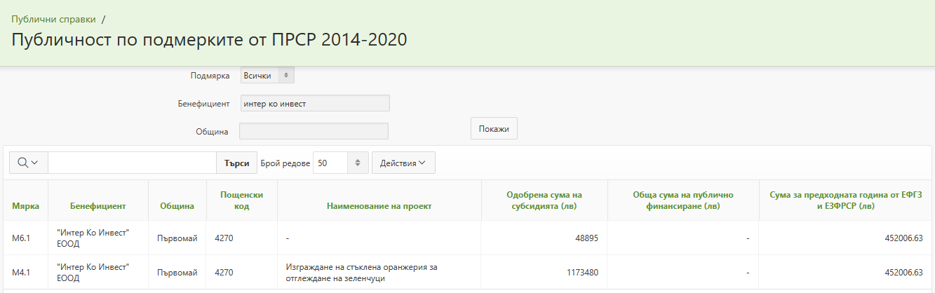
Task: Open the Брой редове rows dropdown
Action: tap(341, 163)
